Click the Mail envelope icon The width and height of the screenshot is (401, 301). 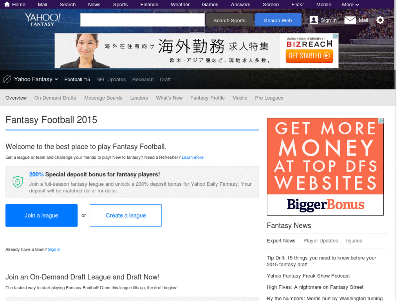pos(350,20)
